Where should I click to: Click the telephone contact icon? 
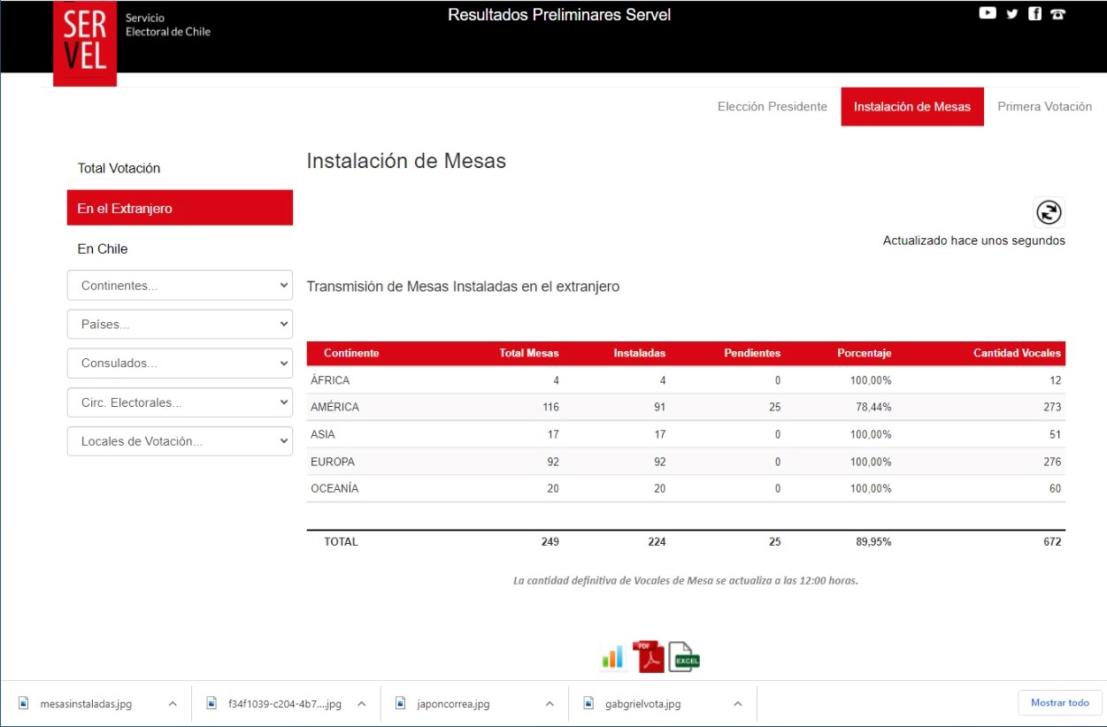tap(1057, 13)
